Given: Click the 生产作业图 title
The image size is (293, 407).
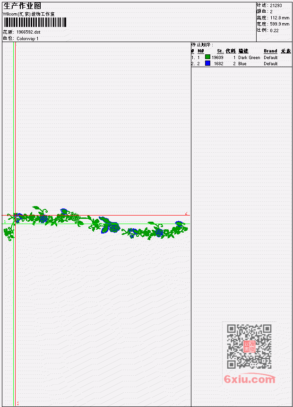Looking at the screenshot, I should pos(22,6).
